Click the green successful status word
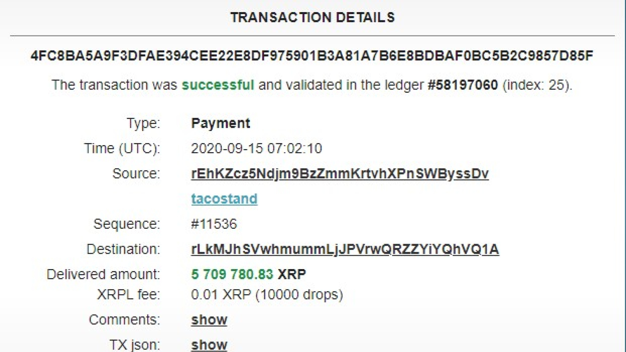 pyautogui.click(x=218, y=85)
